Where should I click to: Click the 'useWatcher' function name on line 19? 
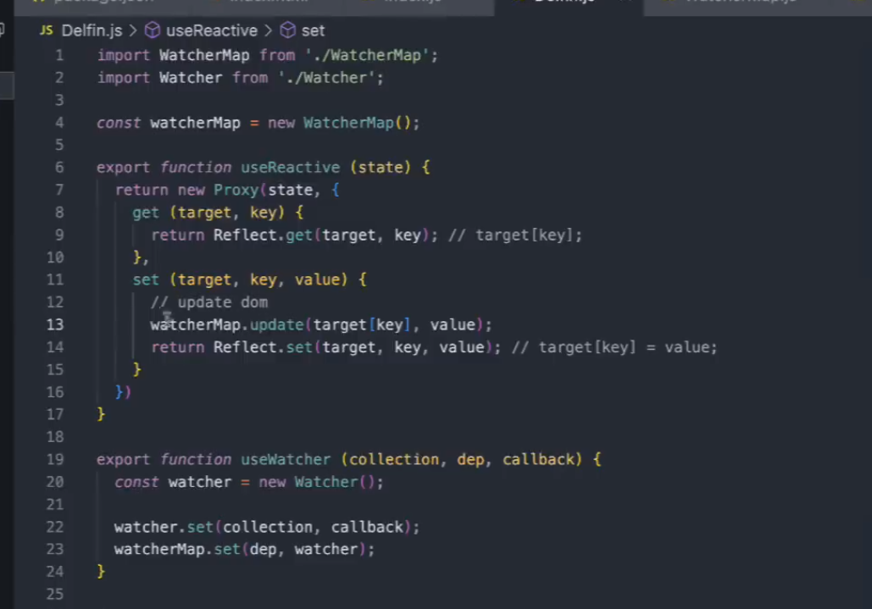click(286, 460)
